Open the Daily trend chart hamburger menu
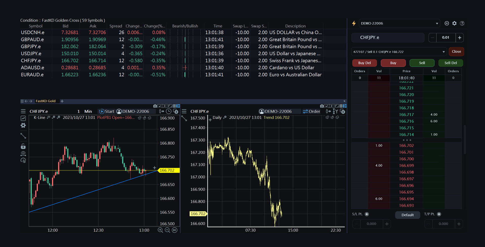 [184, 111]
